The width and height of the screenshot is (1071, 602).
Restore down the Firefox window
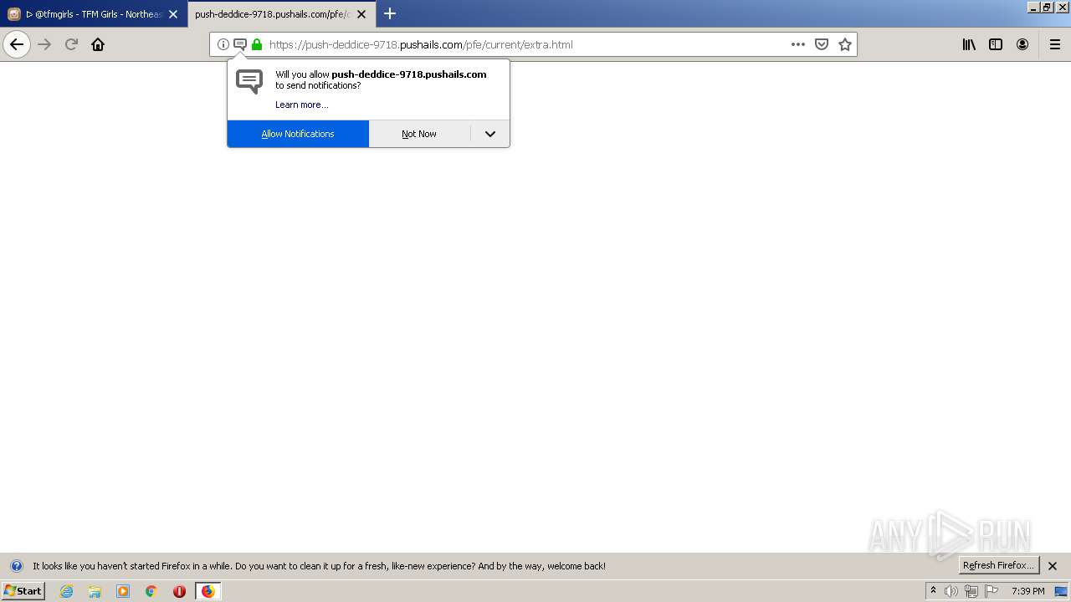click(x=1047, y=7)
